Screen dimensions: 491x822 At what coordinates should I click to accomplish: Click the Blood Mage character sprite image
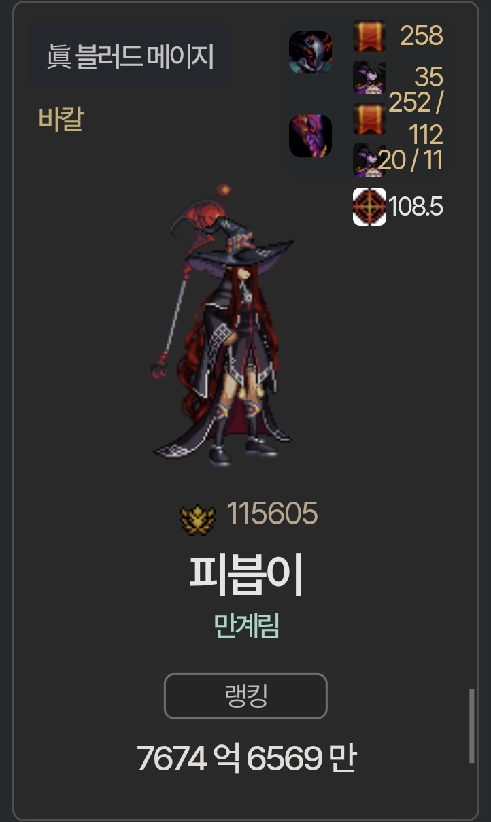pos(224,324)
